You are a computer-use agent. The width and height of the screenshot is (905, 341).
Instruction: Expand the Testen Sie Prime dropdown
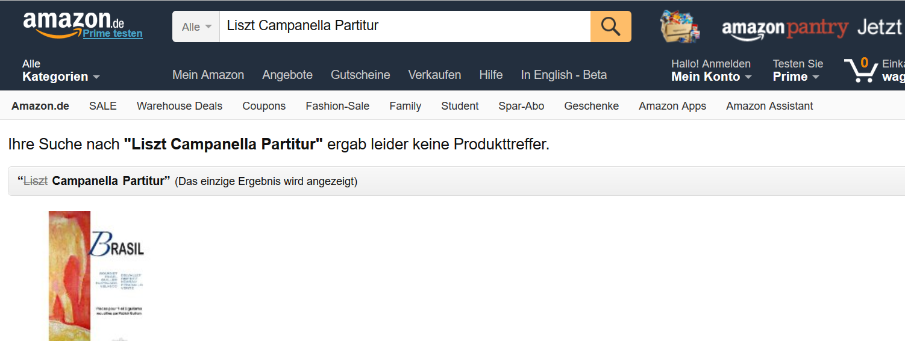point(798,70)
